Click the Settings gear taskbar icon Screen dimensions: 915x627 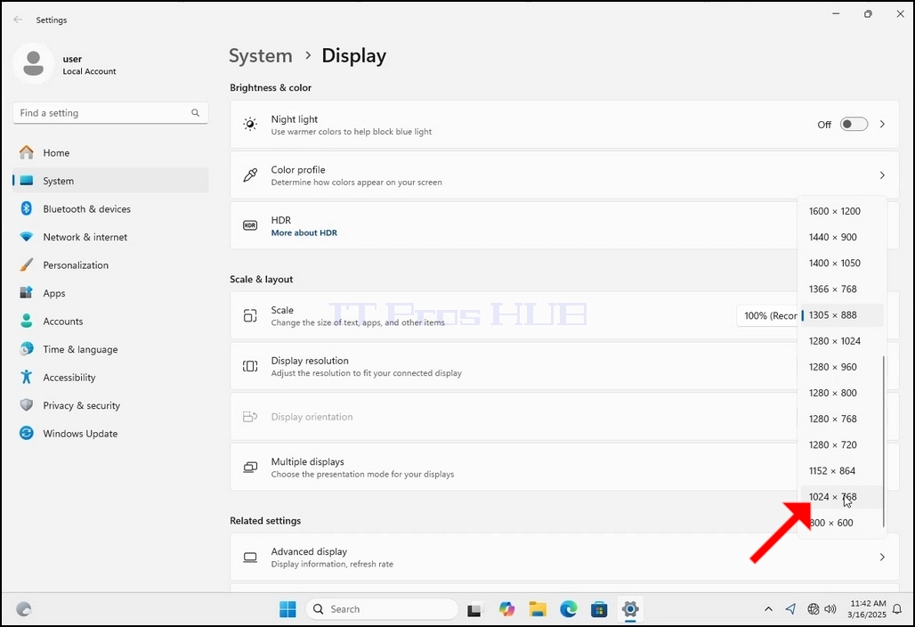630,609
